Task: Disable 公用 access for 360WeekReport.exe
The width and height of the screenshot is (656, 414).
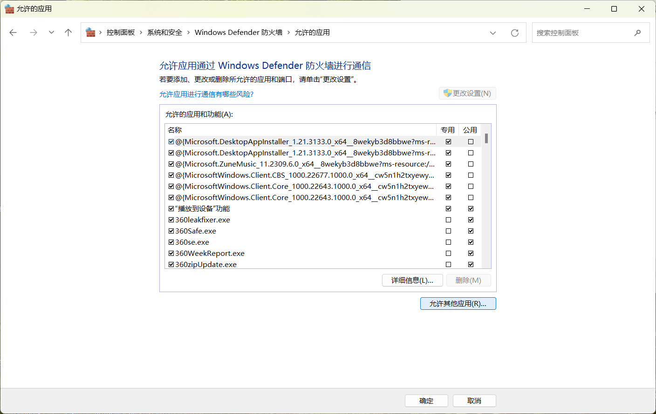Action: click(471, 253)
